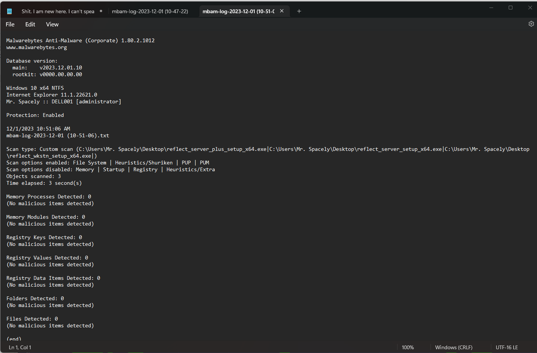Screen dimensions: 537x353
Task: Click the '(end)' line at bottom
Action: (14, 339)
